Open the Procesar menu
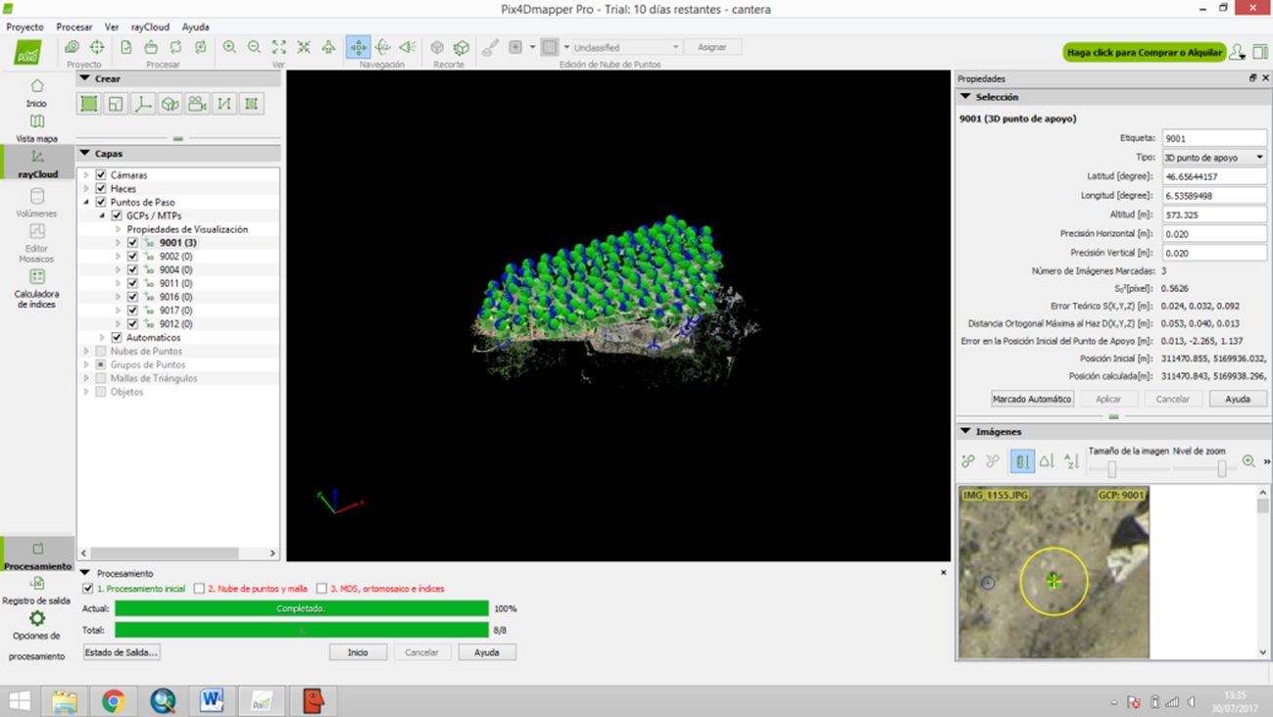The image size is (1273, 717). pyautogui.click(x=73, y=26)
